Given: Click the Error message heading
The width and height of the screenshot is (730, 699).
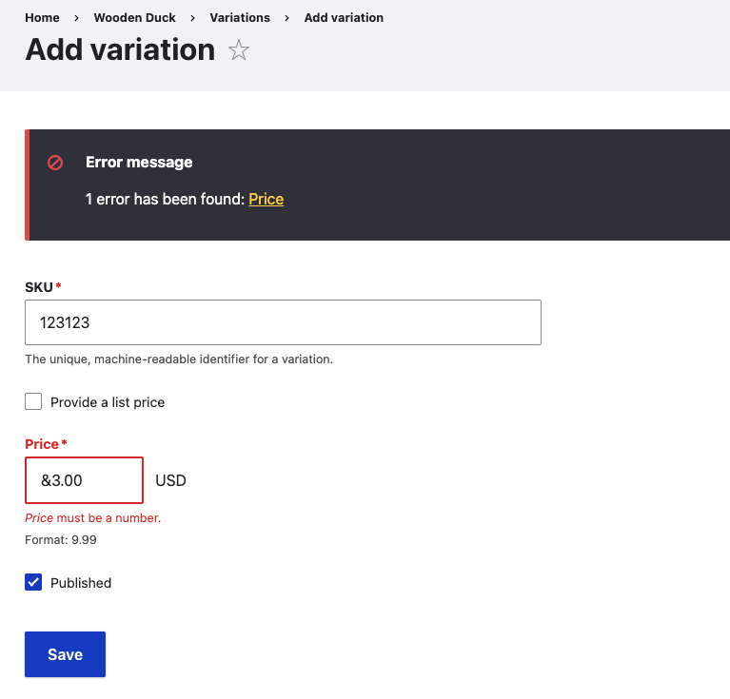Looking at the screenshot, I should 139,163.
